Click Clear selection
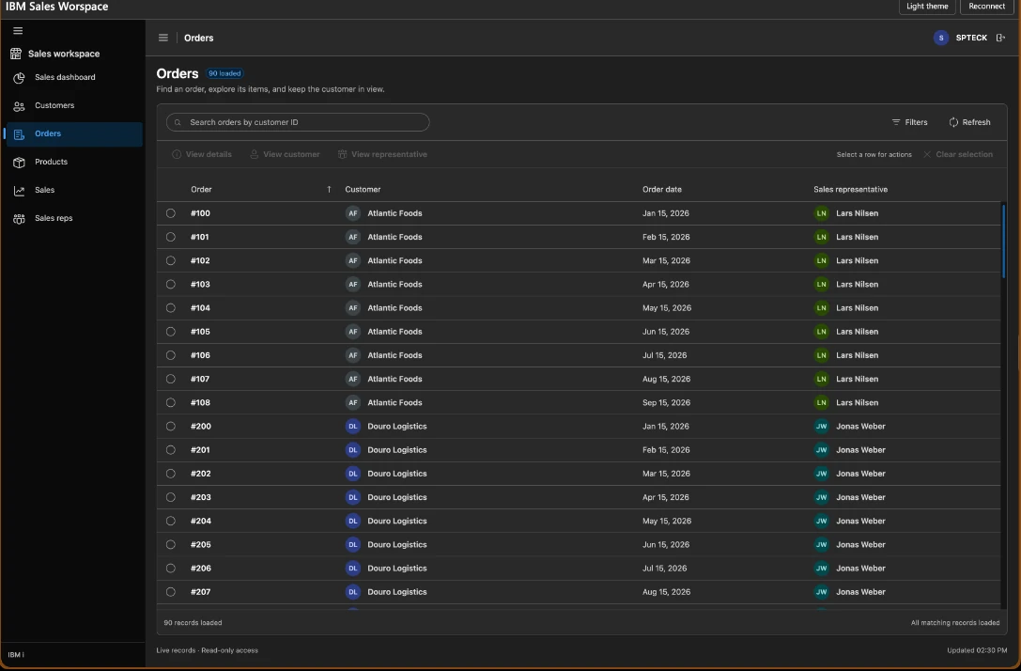The height and width of the screenshot is (671, 1021). coord(958,154)
